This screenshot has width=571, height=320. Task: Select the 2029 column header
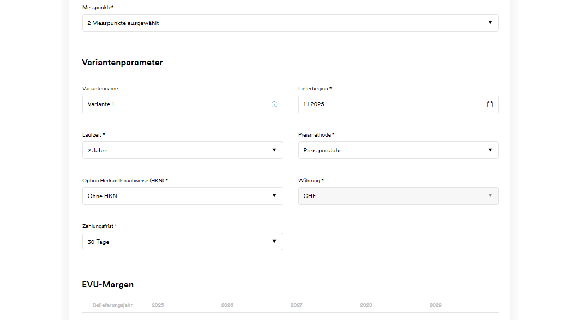tap(435, 305)
